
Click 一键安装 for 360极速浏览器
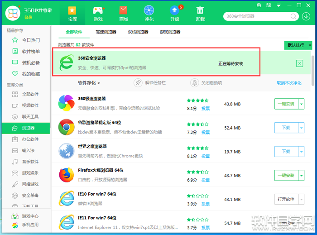(287, 104)
